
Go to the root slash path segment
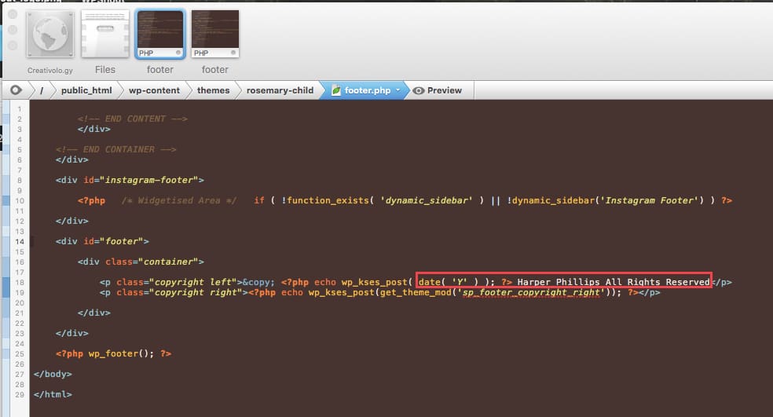click(41, 90)
